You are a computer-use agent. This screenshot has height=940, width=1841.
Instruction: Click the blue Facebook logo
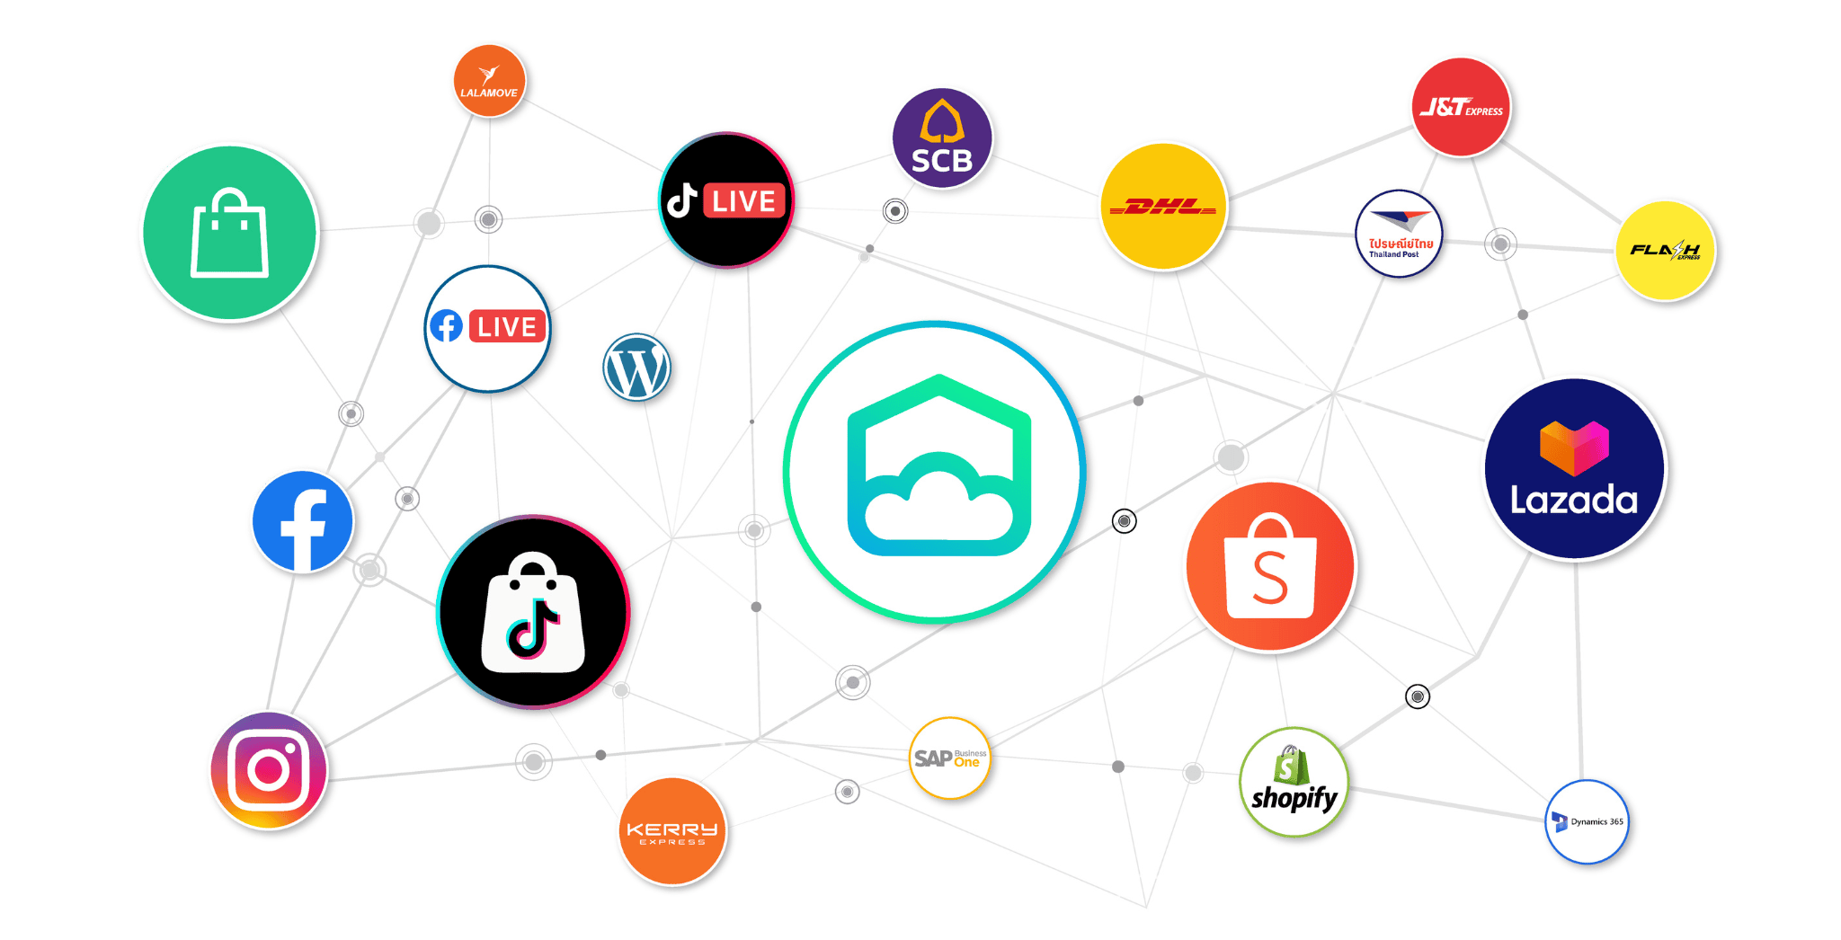[303, 521]
